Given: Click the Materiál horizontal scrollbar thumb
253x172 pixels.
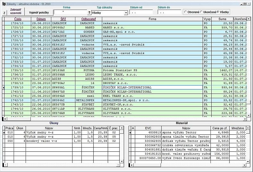Looking at the screenshot, I should (147, 165).
